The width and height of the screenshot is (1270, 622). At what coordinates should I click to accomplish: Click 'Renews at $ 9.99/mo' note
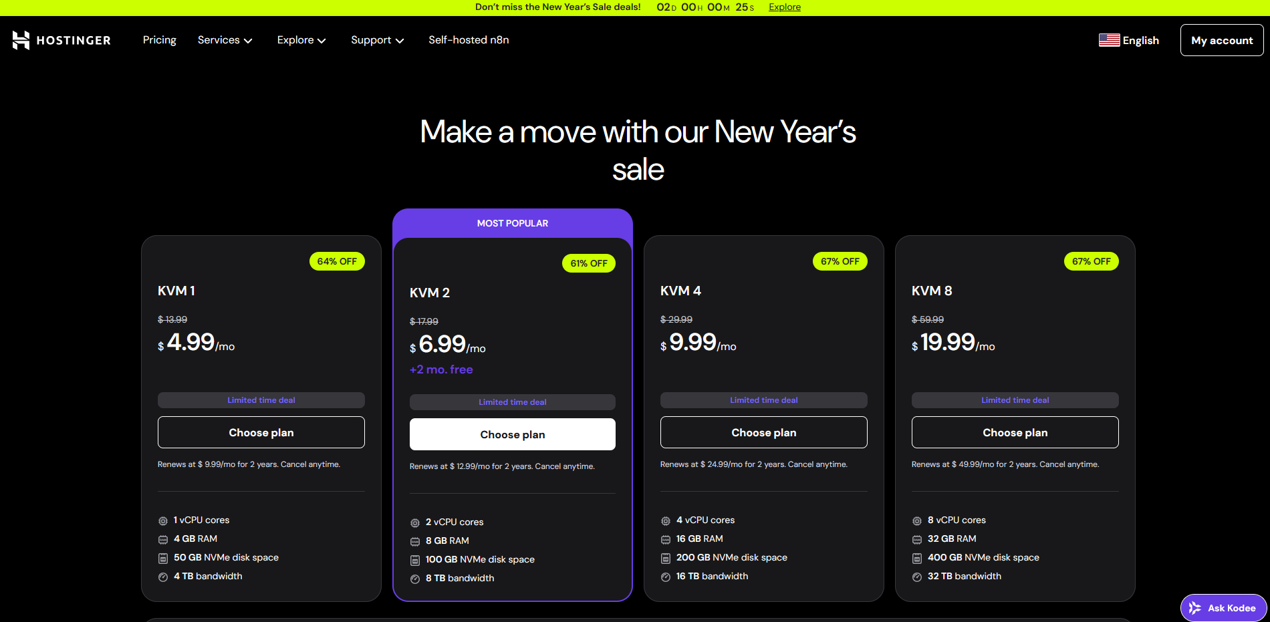(x=249, y=464)
